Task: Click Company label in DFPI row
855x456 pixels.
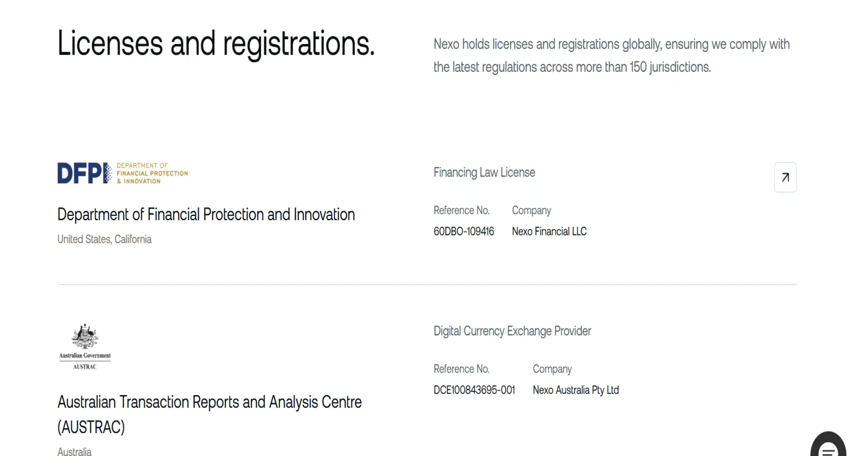Action: click(x=531, y=210)
